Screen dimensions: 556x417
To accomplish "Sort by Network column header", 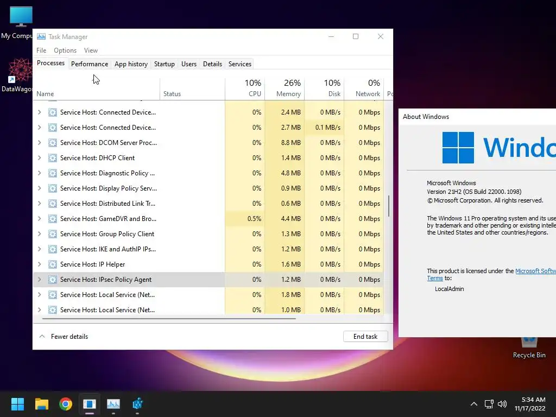I will click(364, 89).
